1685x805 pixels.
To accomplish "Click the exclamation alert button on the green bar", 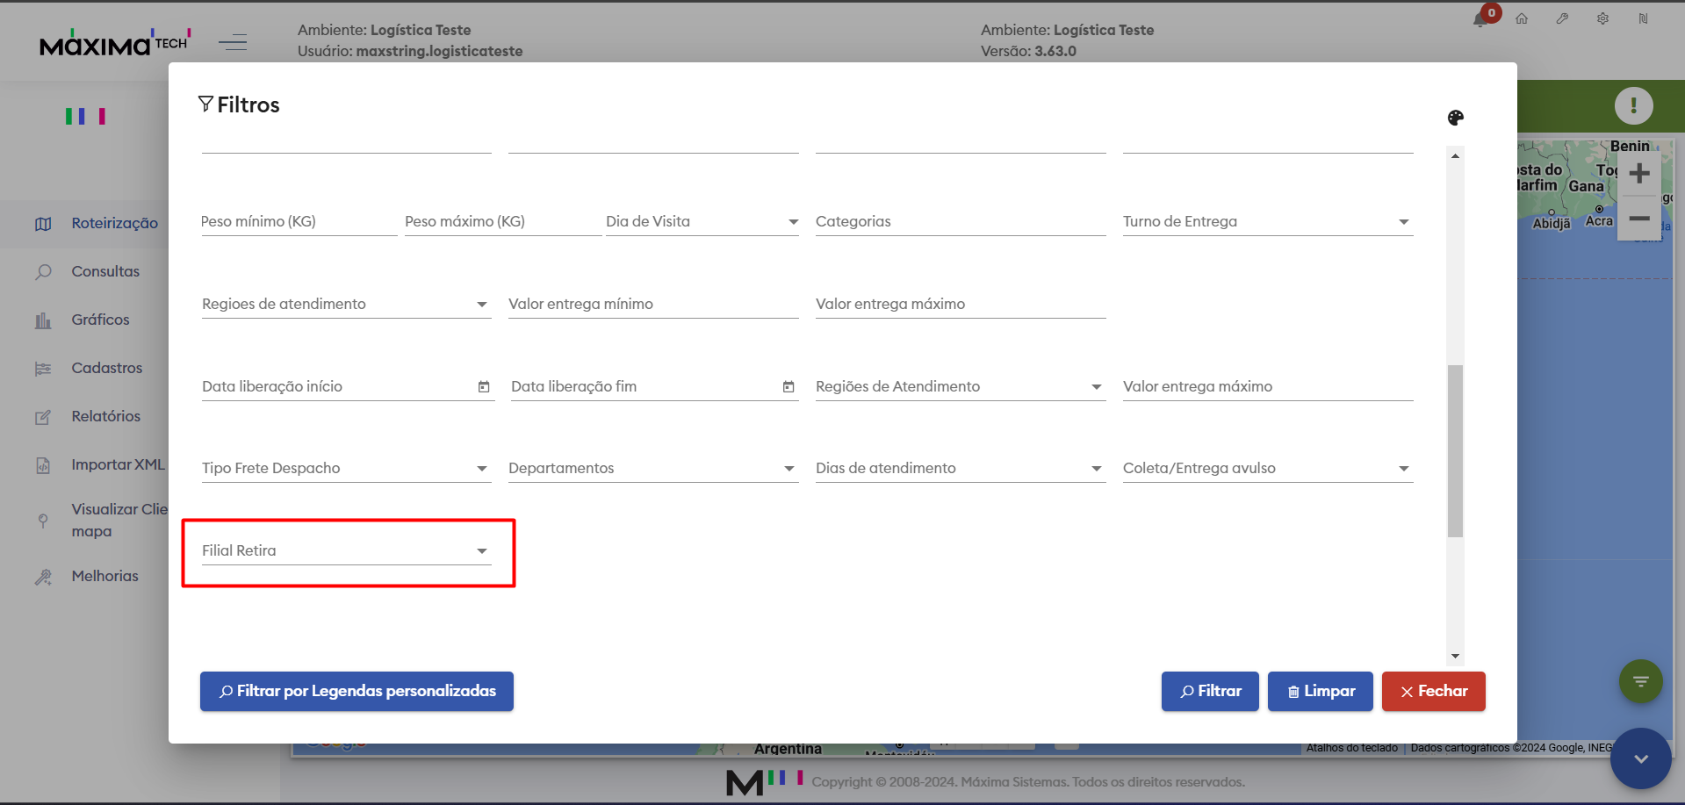I will [x=1633, y=106].
